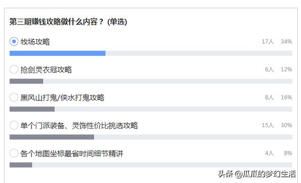Click the 17人 34% vote count
Viewport: 301px width, 183px height.
[x=277, y=41]
